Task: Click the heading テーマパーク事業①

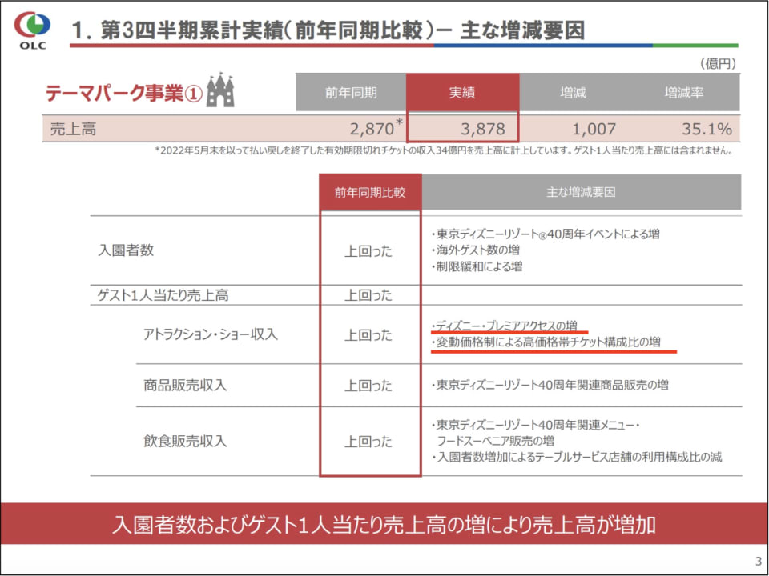Action: pos(123,93)
